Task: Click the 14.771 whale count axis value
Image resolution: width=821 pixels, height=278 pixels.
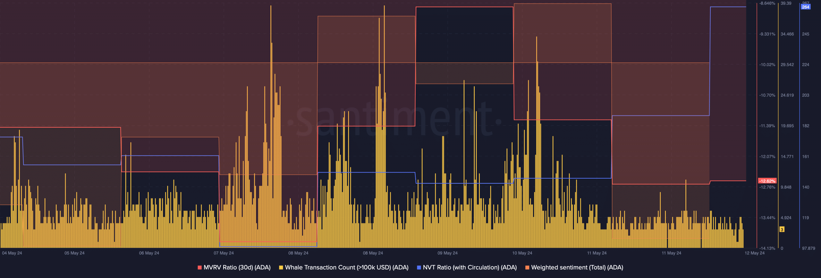Action: [787, 156]
